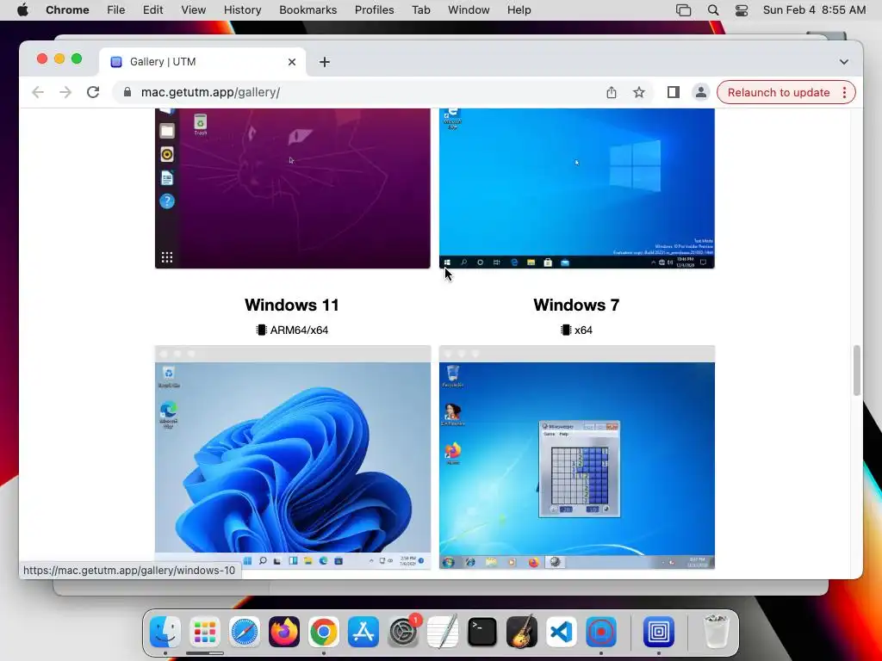
Task: Open Chrome side panel icon
Action: 674,92
